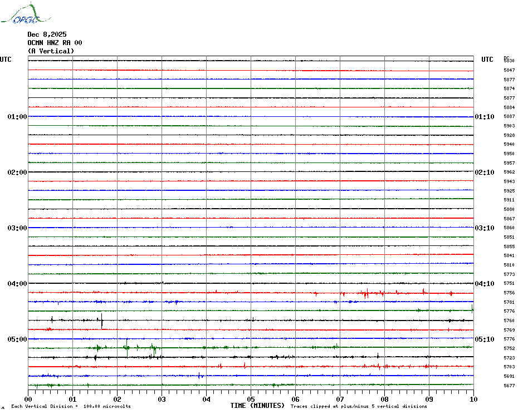Image resolution: width=518 pixels, height=414 pixels.
Task: Click the DC offset value 5940
Action: coord(509,144)
